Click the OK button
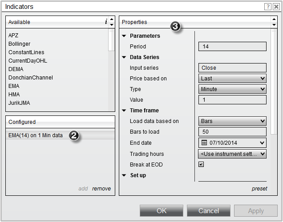Screen dimensions: 283x222 tap(161, 211)
